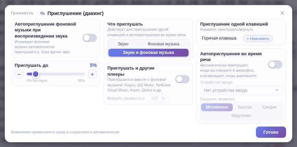
Task: Assign hotkey with + Назначить button
Action: pyautogui.click(x=258, y=39)
